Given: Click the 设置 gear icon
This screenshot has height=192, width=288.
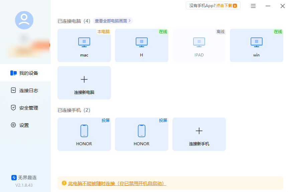Looking at the screenshot, I should 13,125.
